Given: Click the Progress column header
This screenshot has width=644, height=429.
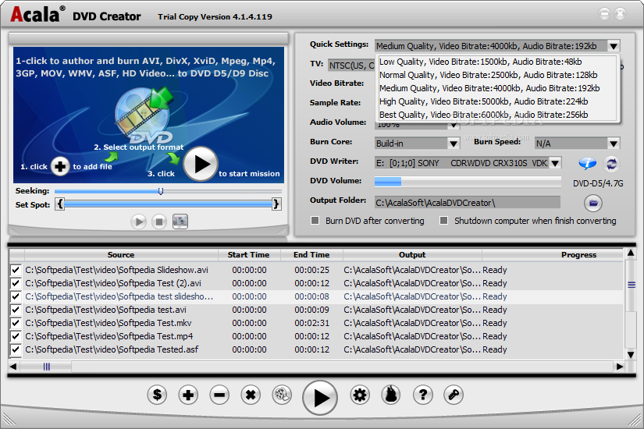Looking at the screenshot, I should click(x=578, y=254).
